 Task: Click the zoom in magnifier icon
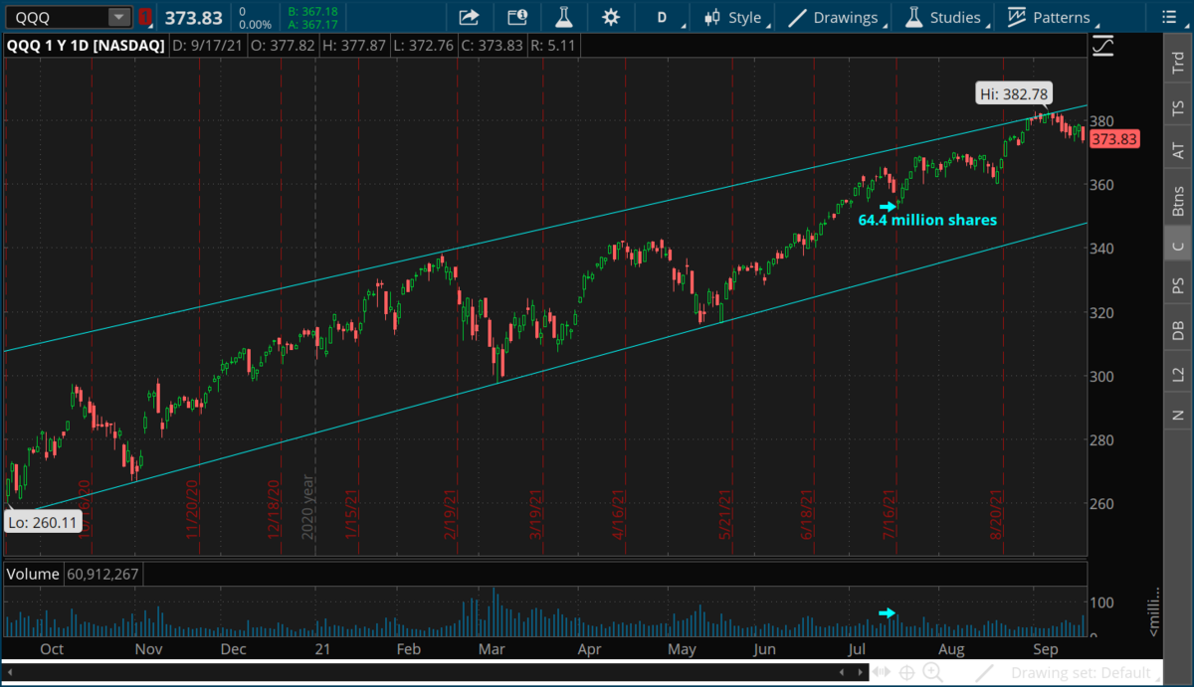932,673
